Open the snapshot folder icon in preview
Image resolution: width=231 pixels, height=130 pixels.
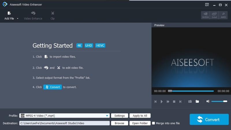[x=197, y=101]
